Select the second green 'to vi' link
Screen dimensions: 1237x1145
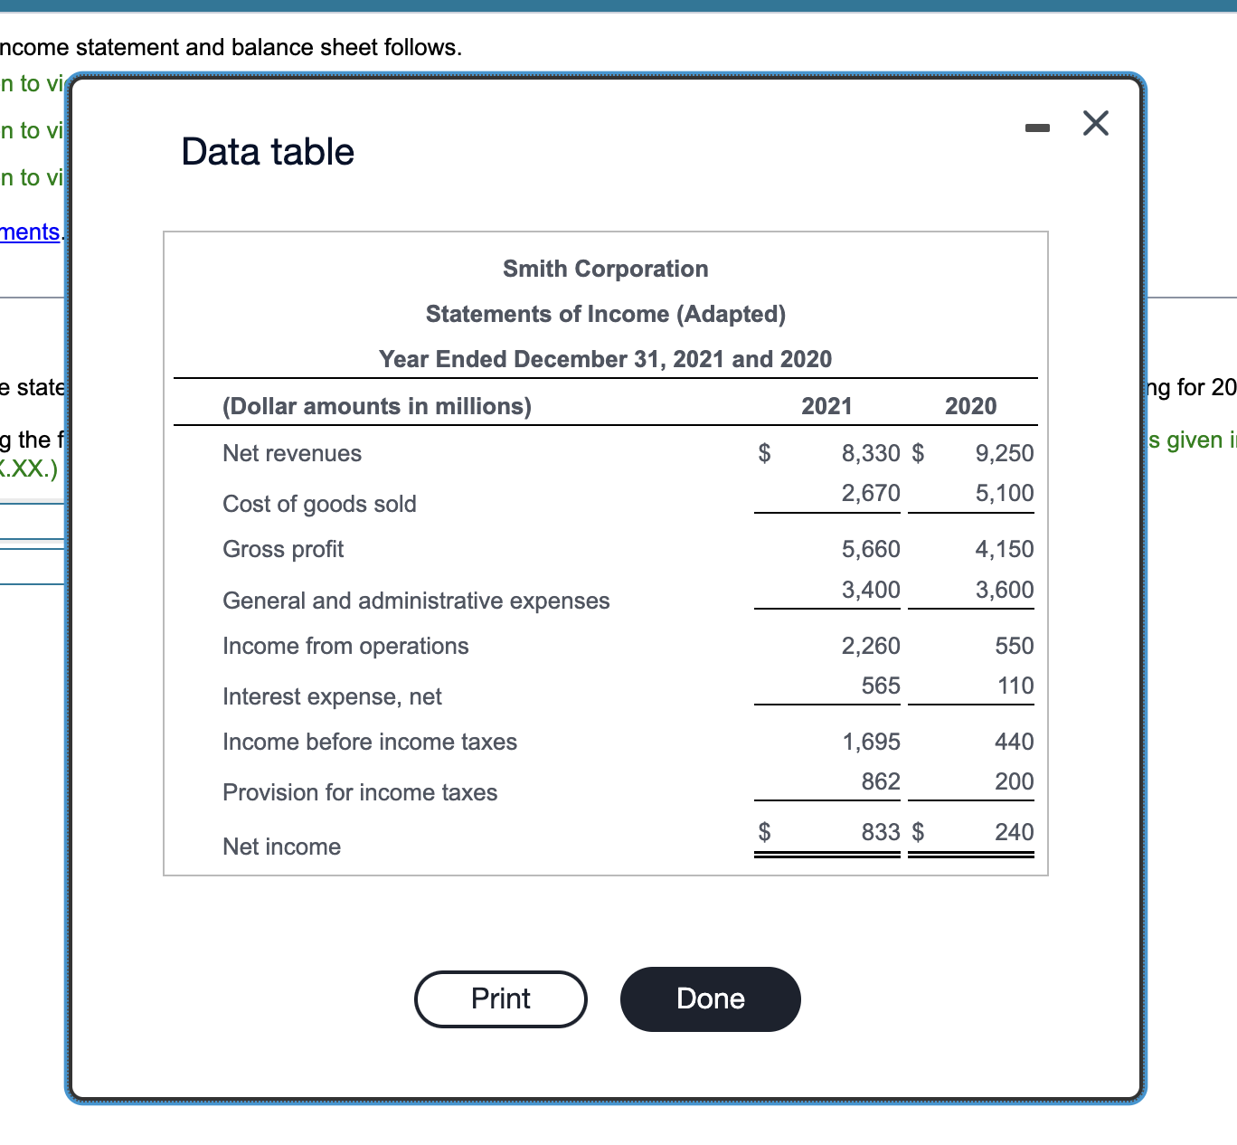pos(32,130)
